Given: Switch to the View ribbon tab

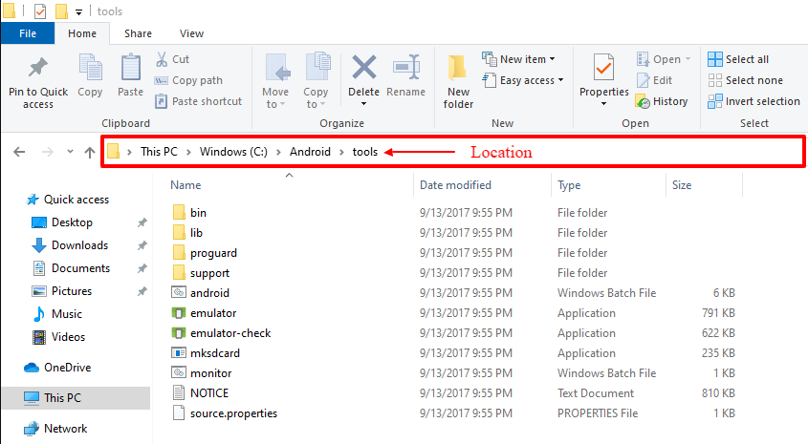Looking at the screenshot, I should (x=191, y=33).
